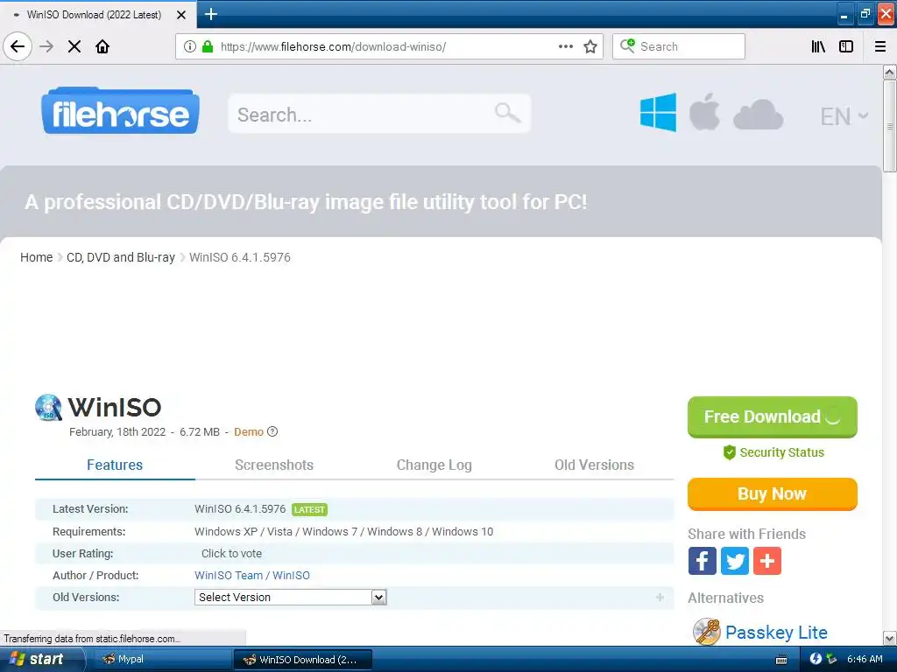Screen dimensions: 897x672
Task: Click the FileHorse logo
Action: (121, 111)
